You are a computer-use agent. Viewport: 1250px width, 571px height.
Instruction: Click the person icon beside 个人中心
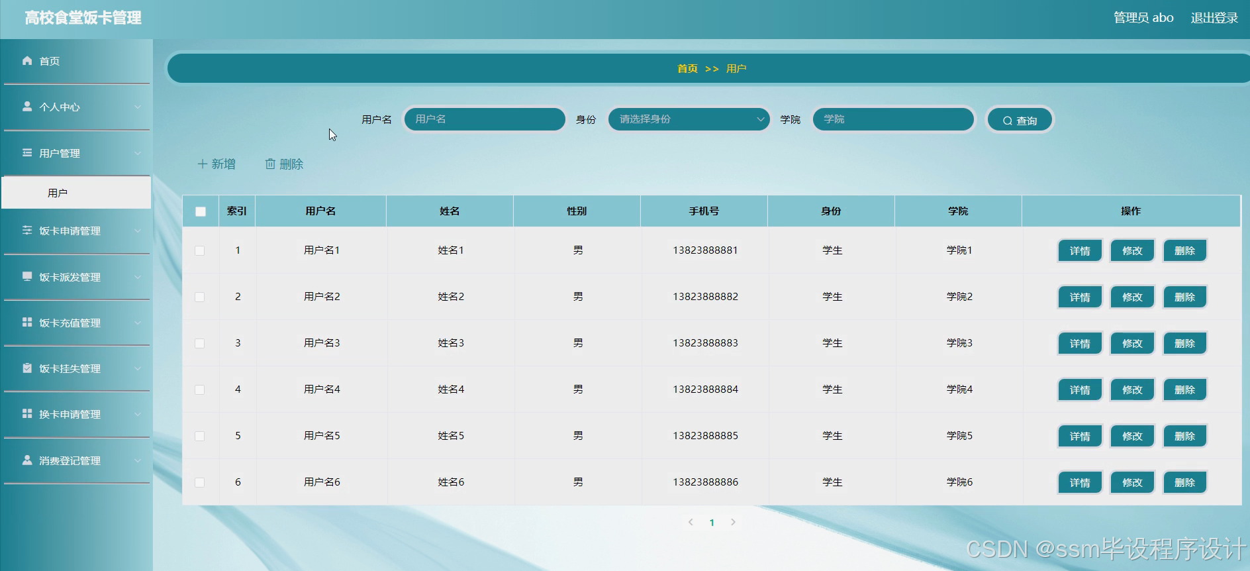tap(27, 107)
